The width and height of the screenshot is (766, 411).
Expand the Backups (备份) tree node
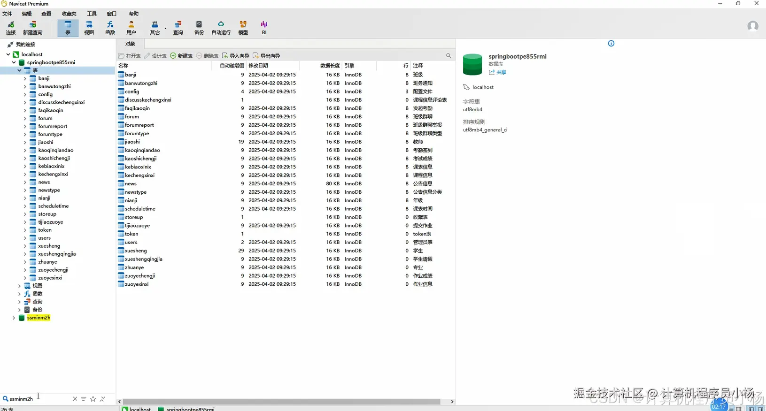point(19,310)
